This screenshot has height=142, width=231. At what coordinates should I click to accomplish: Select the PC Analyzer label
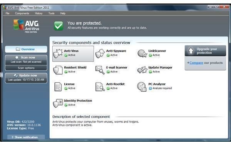click(157, 84)
